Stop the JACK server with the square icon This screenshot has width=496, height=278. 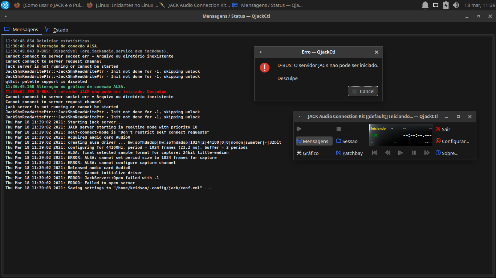click(339, 129)
